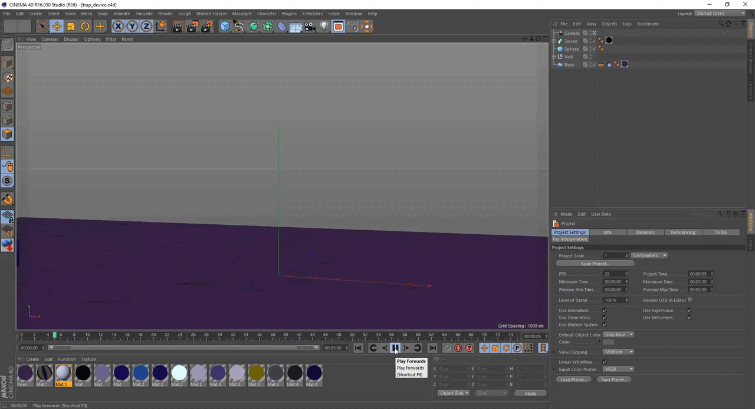
Task: Select the yellow Mat.3 material swatch
Action: (x=256, y=373)
